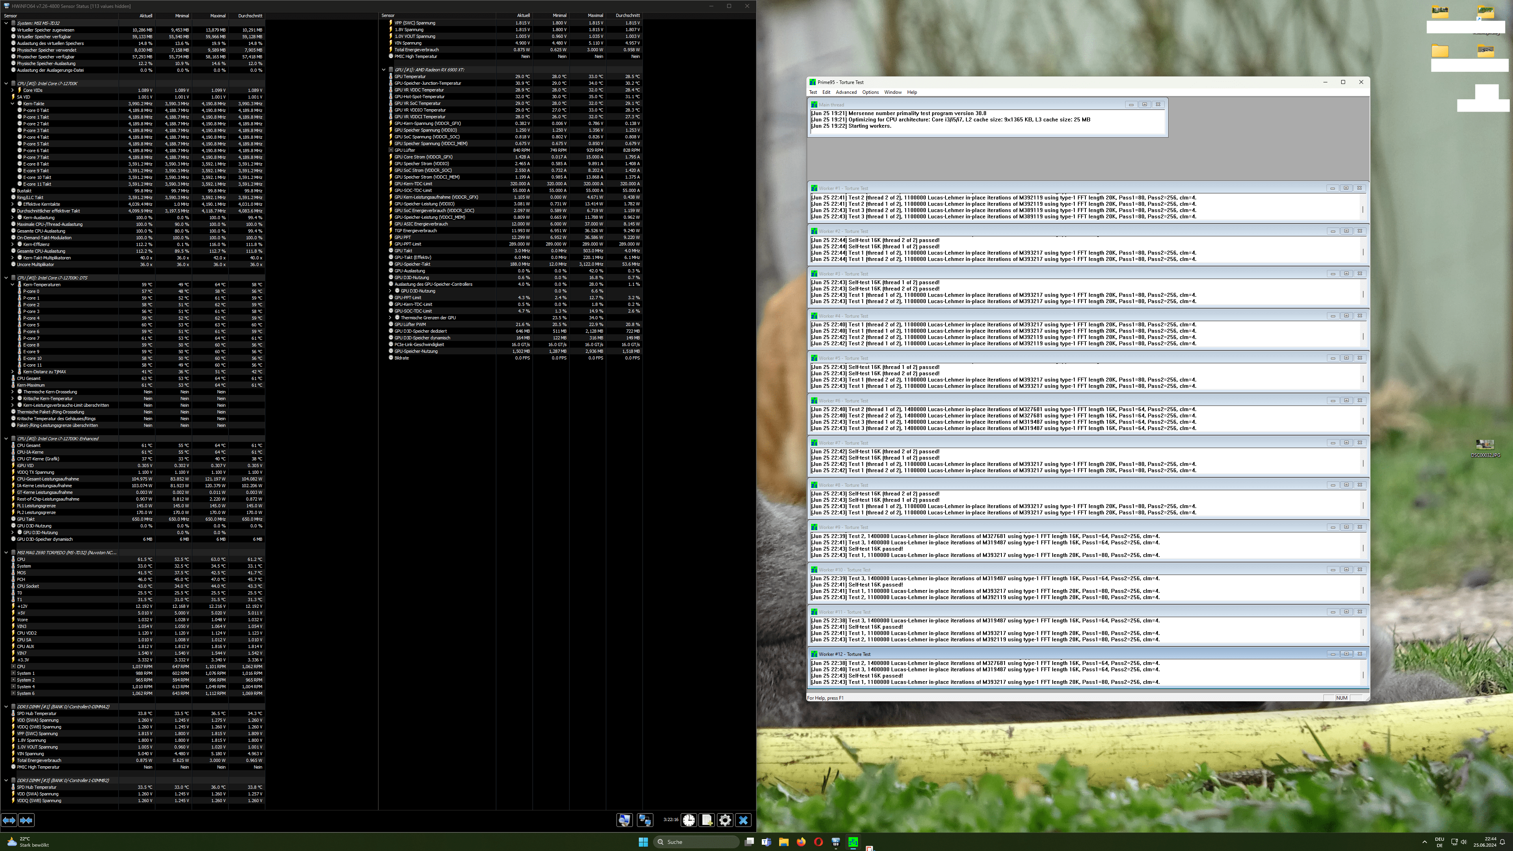Collapse GPU AMD Radeon RX 6900 XT section
This screenshot has height=851, width=1513.
pos(383,70)
